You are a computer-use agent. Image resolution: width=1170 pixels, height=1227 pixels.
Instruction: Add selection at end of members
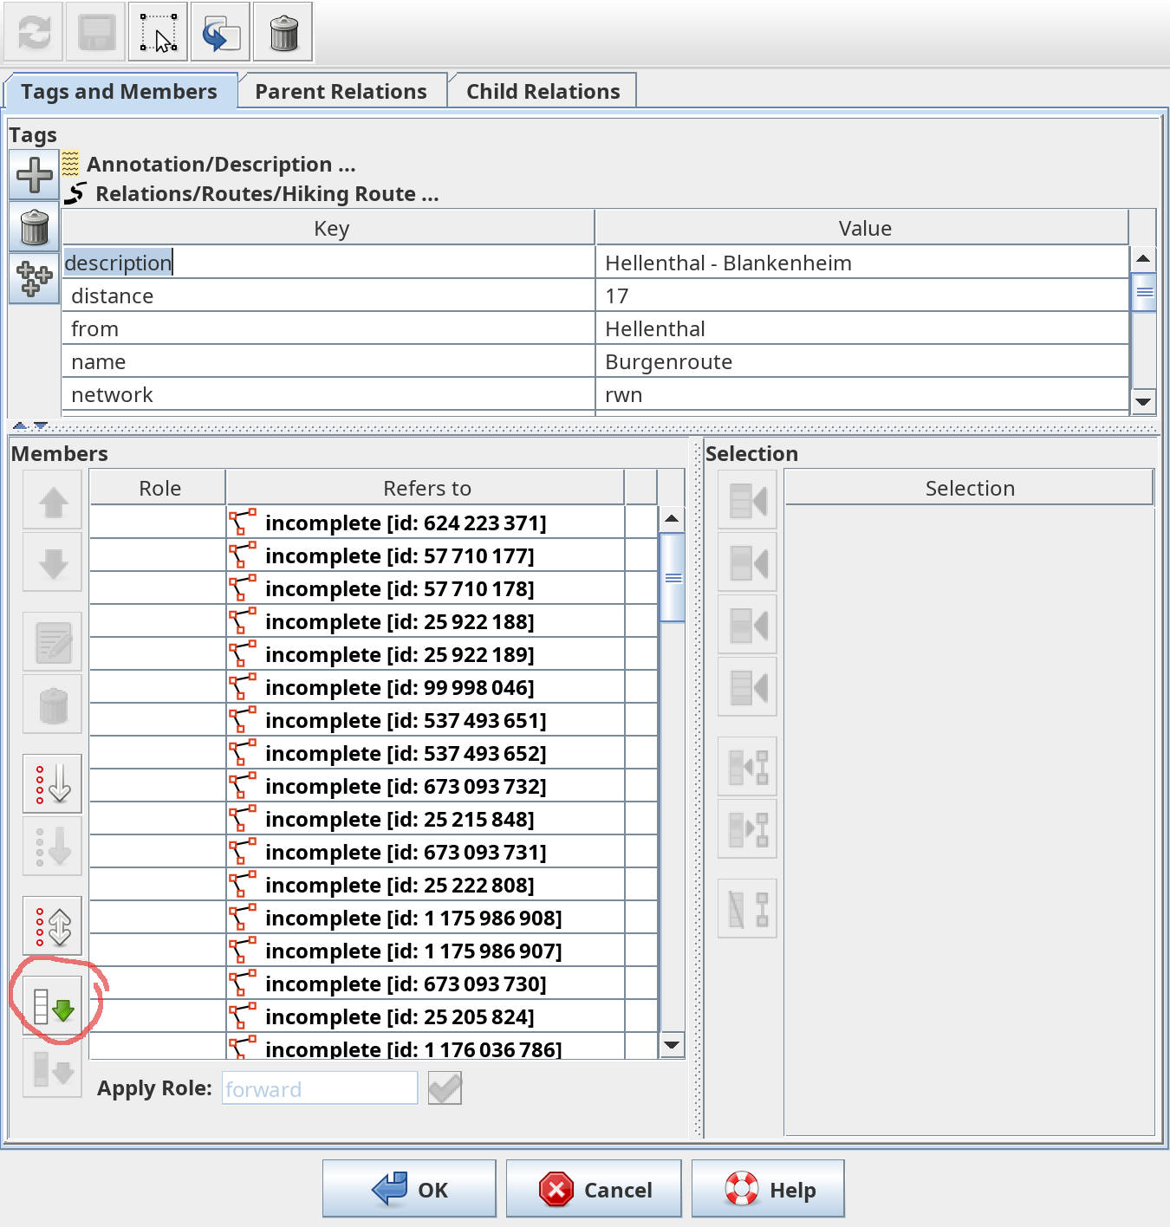click(748, 687)
